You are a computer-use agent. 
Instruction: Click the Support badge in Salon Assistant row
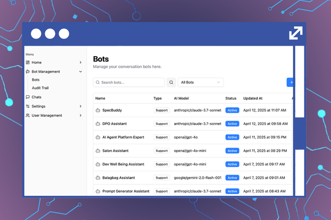(162, 151)
